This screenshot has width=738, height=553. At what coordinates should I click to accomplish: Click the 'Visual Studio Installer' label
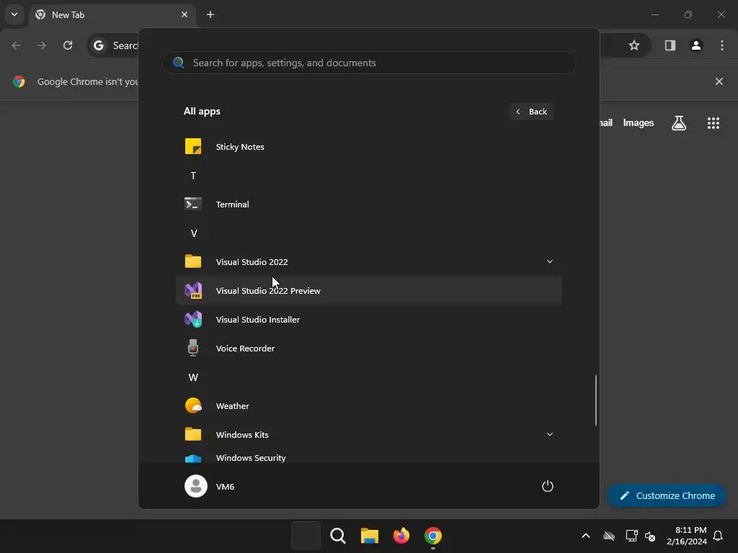(257, 319)
